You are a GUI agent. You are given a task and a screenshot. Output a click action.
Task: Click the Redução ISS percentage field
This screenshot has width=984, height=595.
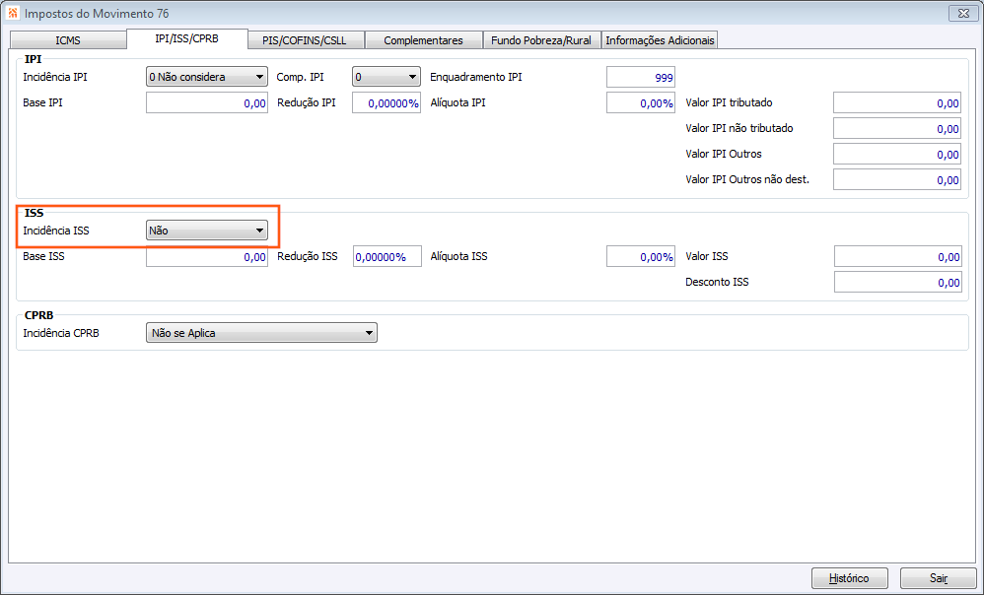[387, 256]
